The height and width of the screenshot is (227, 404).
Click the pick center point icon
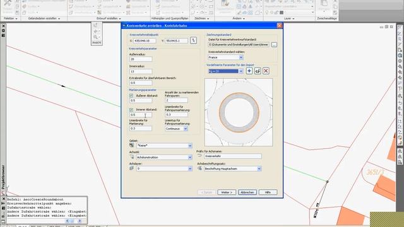tap(194, 40)
